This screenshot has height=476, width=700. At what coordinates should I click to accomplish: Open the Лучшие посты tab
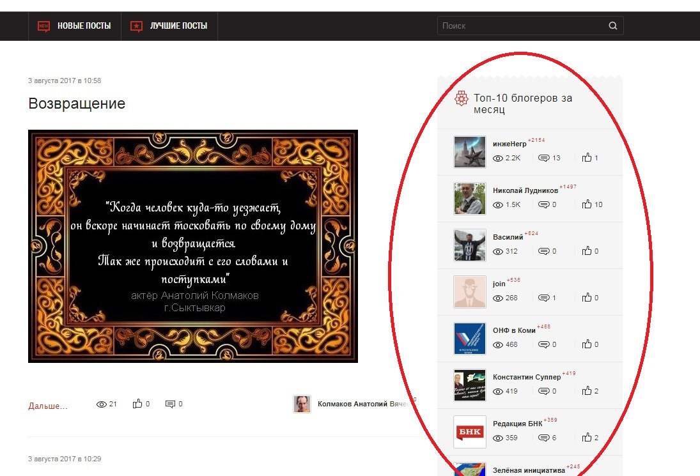coord(169,26)
